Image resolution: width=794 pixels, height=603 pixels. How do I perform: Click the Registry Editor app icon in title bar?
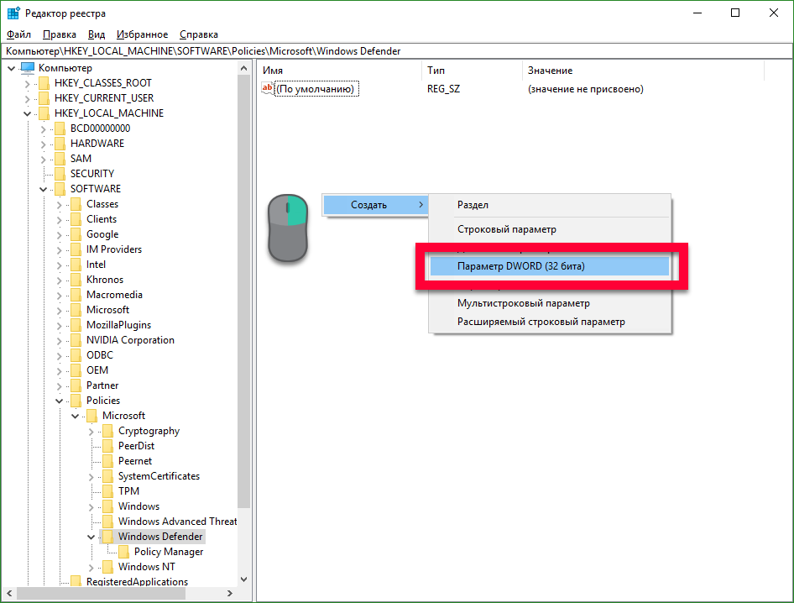point(13,13)
